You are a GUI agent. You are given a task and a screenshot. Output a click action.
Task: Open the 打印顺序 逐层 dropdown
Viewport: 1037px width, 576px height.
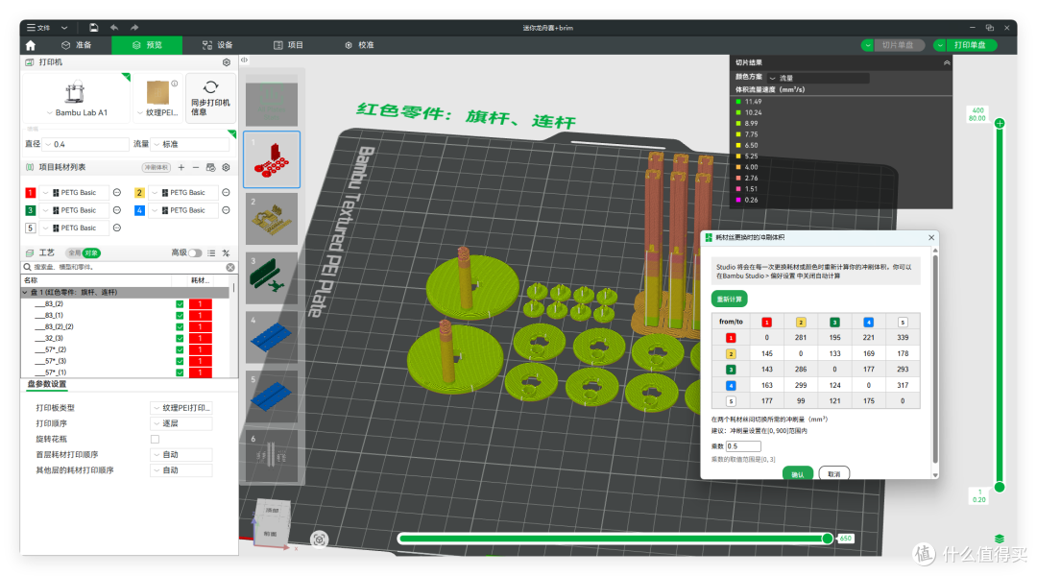181,423
